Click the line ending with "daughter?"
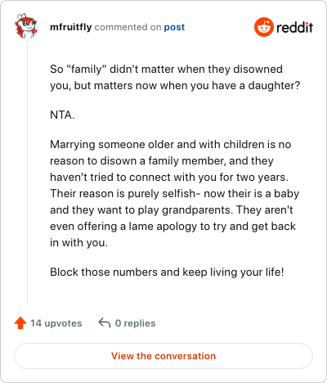327x383 pixels. (175, 86)
